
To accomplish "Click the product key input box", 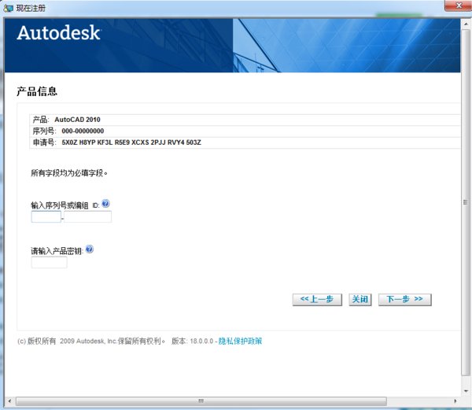I will point(49,263).
